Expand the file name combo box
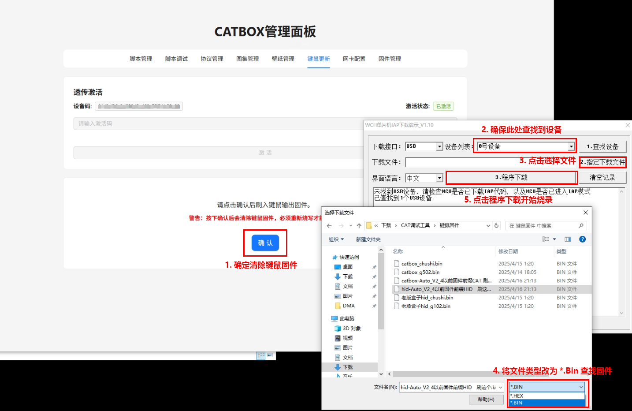Image resolution: width=632 pixels, height=411 pixels. pyautogui.click(x=500, y=387)
